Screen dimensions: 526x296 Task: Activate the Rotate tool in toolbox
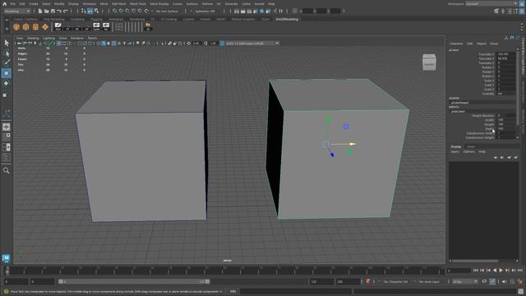7,83
